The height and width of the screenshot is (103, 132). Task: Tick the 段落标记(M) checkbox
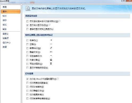27,48
